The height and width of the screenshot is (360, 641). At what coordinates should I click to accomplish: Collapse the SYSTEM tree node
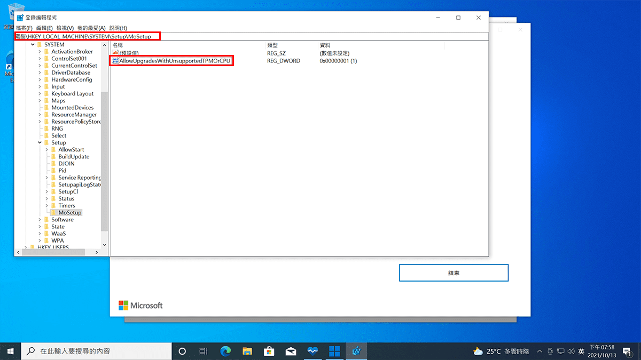click(x=33, y=45)
